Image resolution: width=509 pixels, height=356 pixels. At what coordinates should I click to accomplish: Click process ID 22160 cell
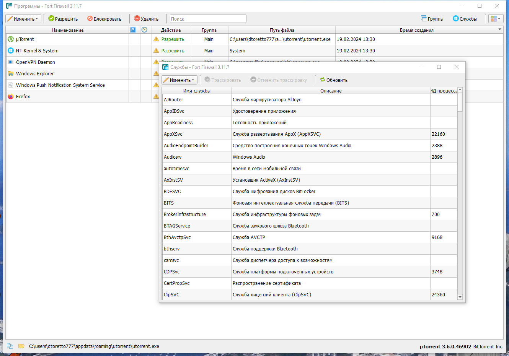pyautogui.click(x=444, y=134)
